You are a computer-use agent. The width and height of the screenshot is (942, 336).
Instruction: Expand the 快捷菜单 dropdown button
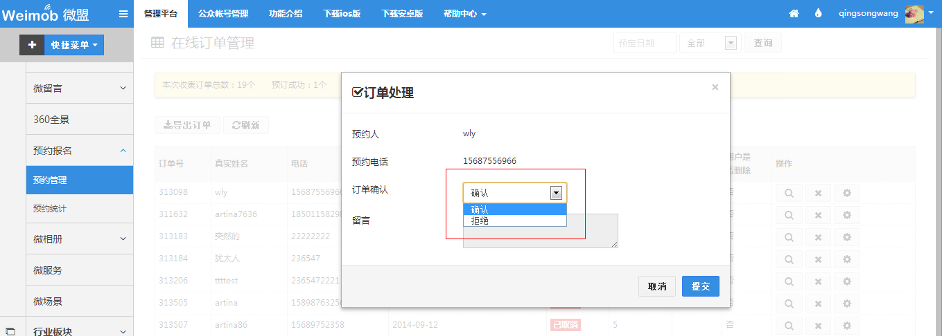point(75,45)
